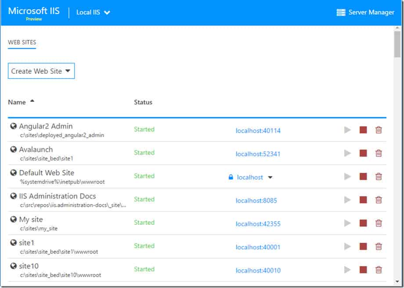Open the Local IIS server dropdown
This screenshot has height=288, width=404.
[x=93, y=12]
